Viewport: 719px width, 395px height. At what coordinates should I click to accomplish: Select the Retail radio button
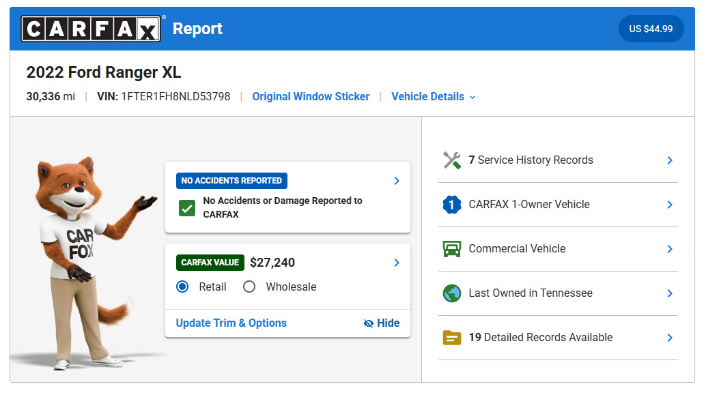tap(182, 287)
